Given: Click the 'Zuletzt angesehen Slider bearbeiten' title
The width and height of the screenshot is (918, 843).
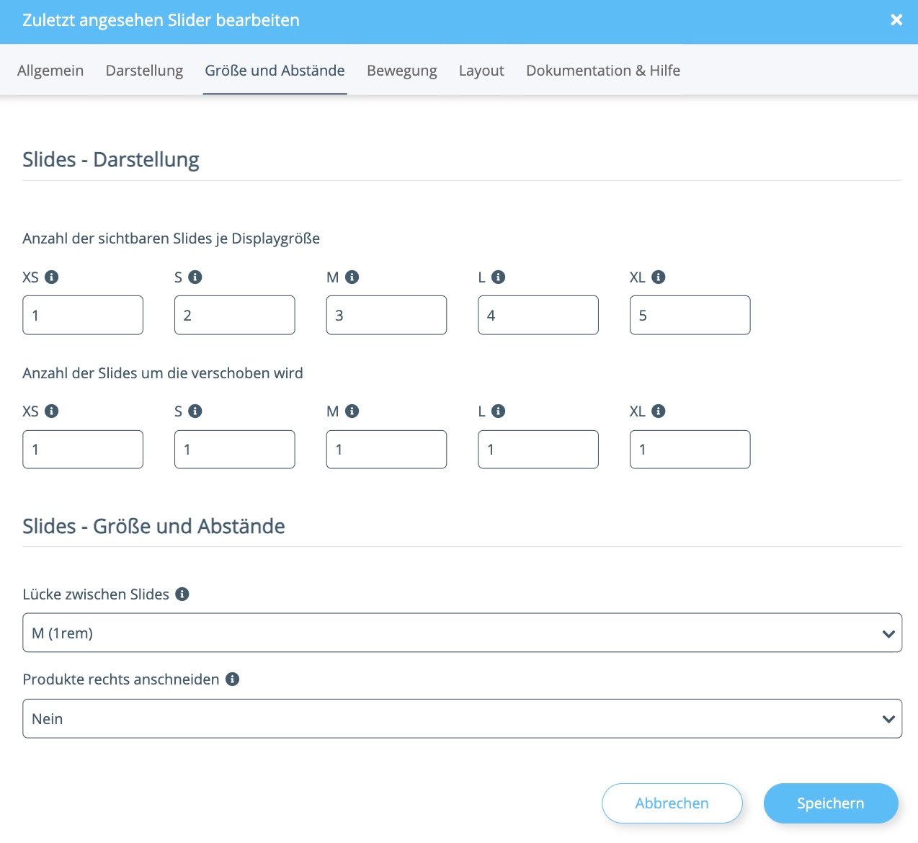Looking at the screenshot, I should (x=161, y=20).
